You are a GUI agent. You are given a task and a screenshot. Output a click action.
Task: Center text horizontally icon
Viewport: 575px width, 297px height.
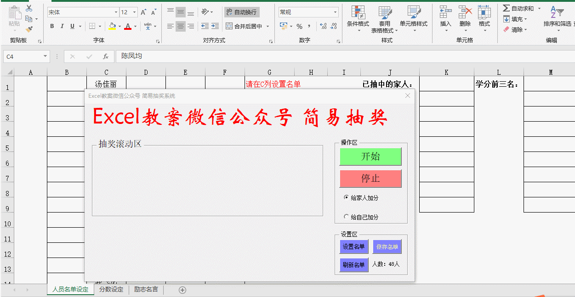pyautogui.click(x=181, y=26)
